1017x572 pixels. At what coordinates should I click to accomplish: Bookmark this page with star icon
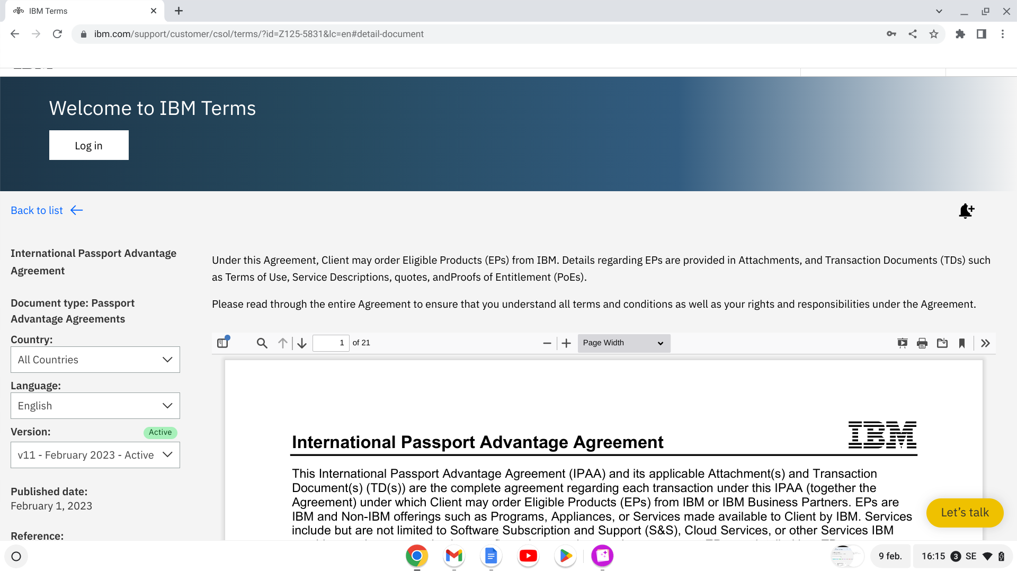[934, 34]
